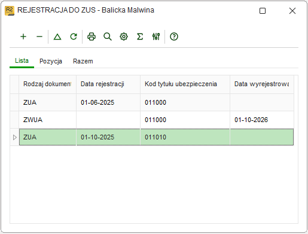Print the list using the printer icon
This screenshot has height=234, width=308.
92,37
